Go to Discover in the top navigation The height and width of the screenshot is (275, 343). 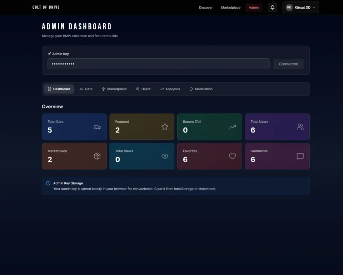pyautogui.click(x=206, y=8)
